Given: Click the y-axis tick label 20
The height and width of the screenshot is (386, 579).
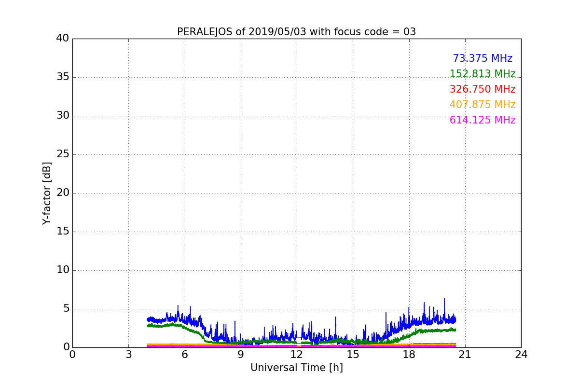Looking at the screenshot, I should [x=63, y=193].
